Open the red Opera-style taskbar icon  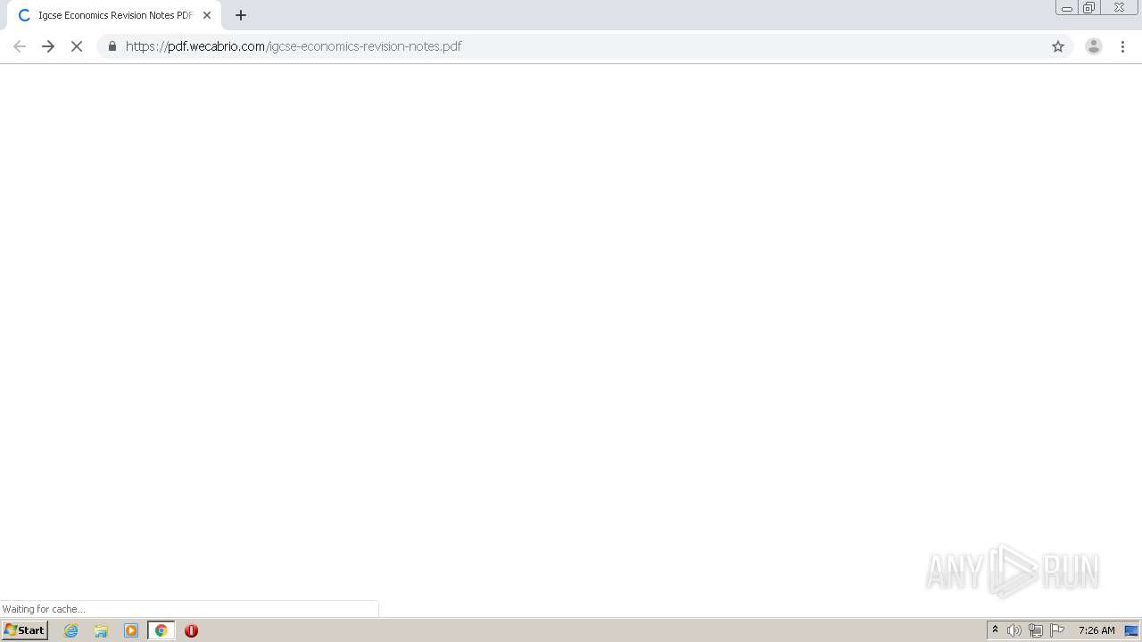pos(191,630)
